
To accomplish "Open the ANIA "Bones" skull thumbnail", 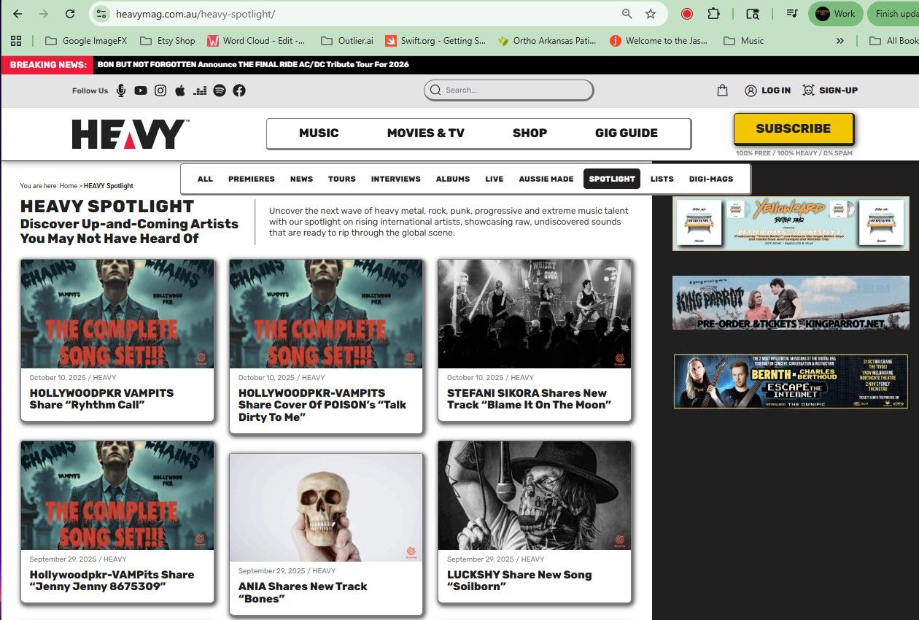I will pos(326,507).
